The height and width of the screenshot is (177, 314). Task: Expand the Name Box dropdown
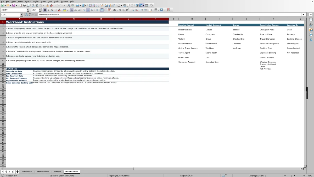point(21,15)
